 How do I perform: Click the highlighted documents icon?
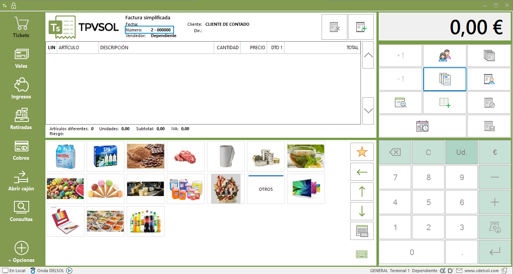445,79
